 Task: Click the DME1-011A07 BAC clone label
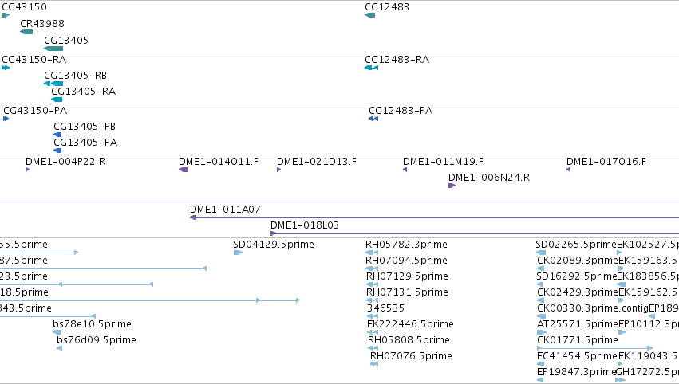pos(225,210)
